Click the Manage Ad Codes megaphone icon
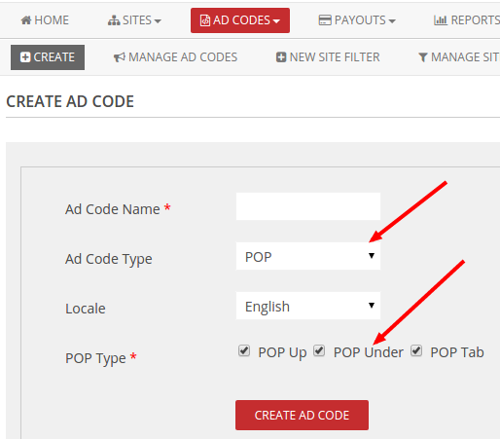 119,57
